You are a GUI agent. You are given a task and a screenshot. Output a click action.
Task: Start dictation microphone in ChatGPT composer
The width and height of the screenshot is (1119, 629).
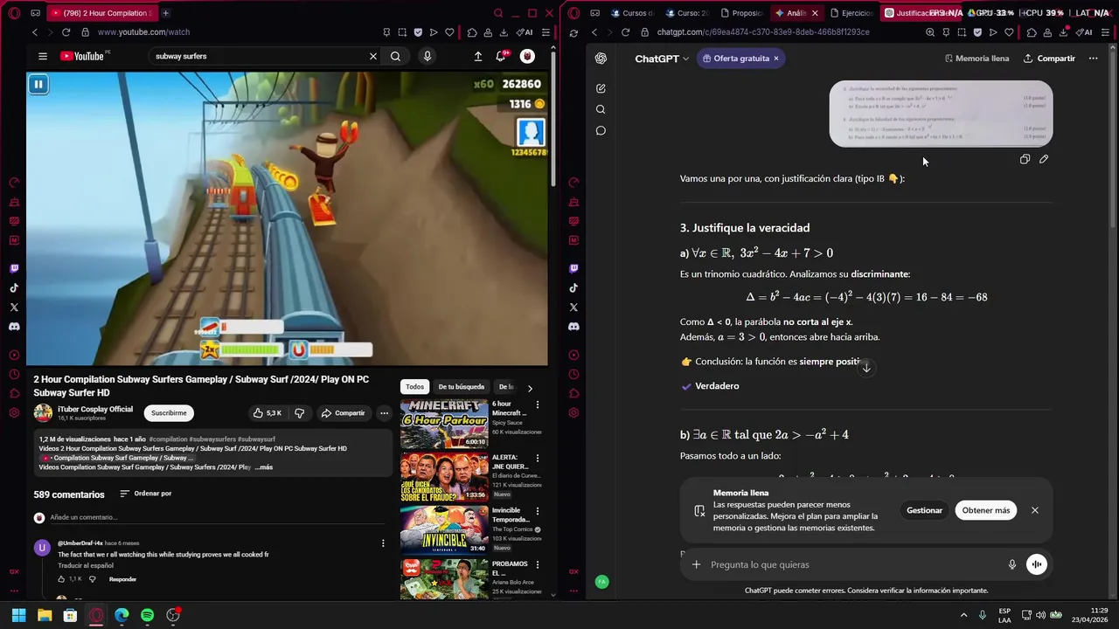1012,564
